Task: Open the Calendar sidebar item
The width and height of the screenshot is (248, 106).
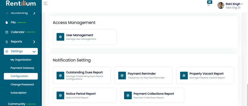Action: click(18, 32)
